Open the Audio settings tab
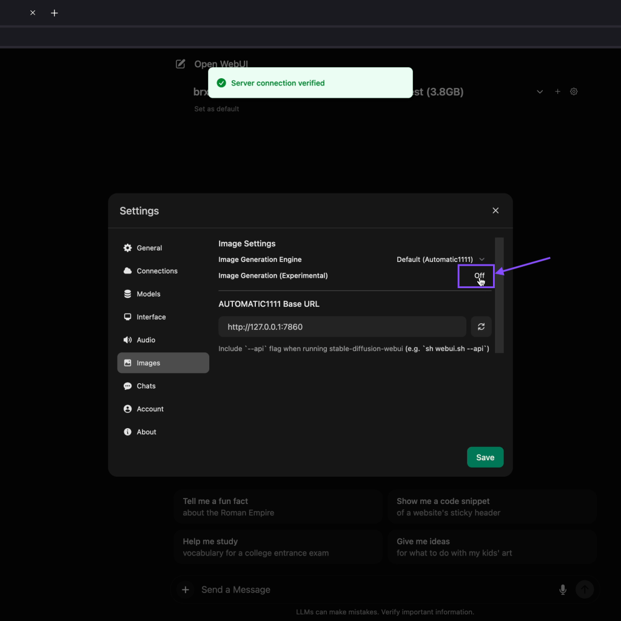 [x=146, y=340]
